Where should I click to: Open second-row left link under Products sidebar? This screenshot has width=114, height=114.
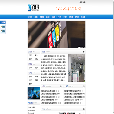(x=30, y=80)
